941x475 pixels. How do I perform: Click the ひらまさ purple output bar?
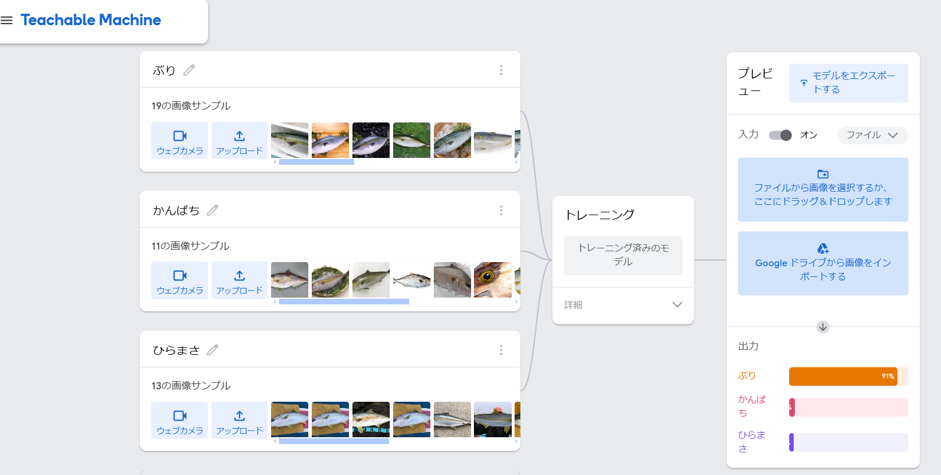pos(848,442)
